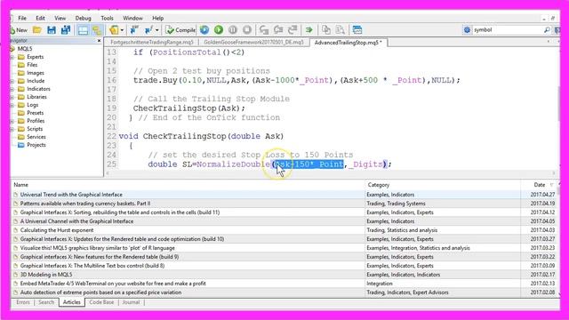
Task: Expand the Scripts folder
Action: click(x=12, y=129)
